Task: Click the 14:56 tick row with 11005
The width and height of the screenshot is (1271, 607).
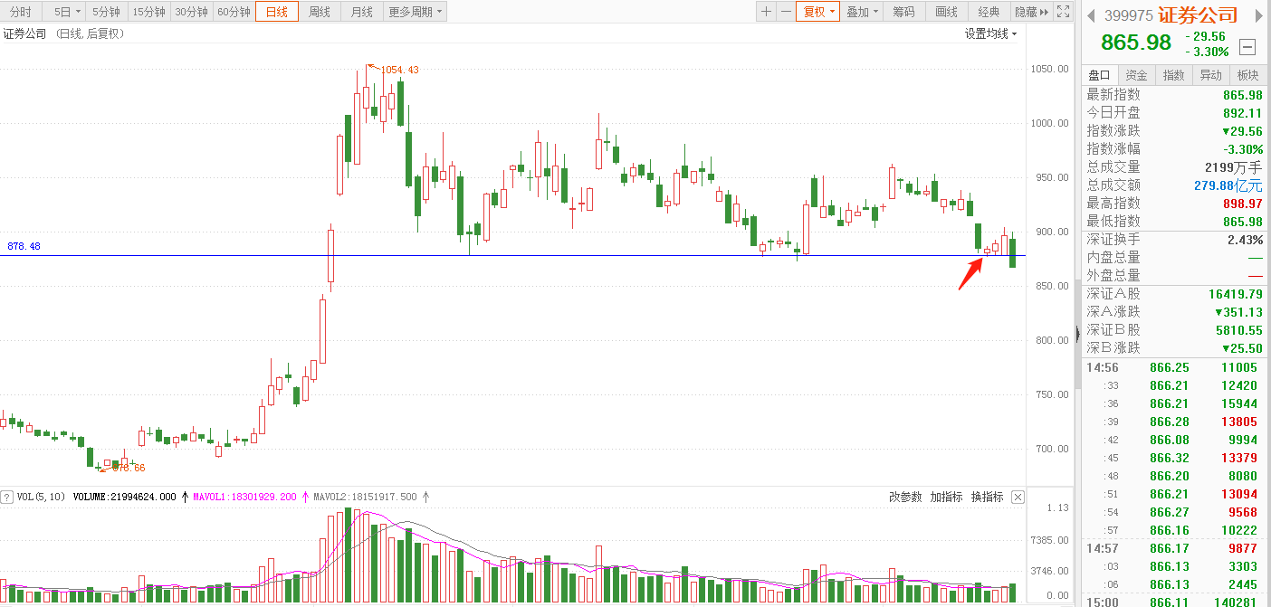Action: (x=1174, y=367)
